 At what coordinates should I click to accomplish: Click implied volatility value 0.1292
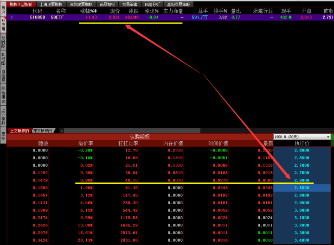[x=40, y=173]
